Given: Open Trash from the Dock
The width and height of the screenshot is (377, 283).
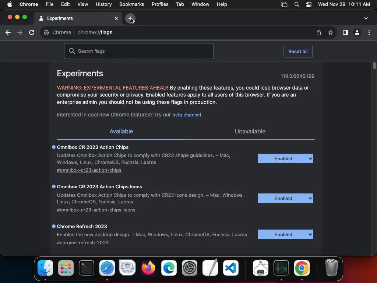Looking at the screenshot, I should tap(332, 268).
